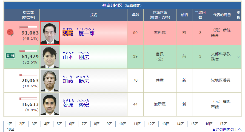Open candidate photo of 浅尾 慶一郎

(x=50, y=33)
